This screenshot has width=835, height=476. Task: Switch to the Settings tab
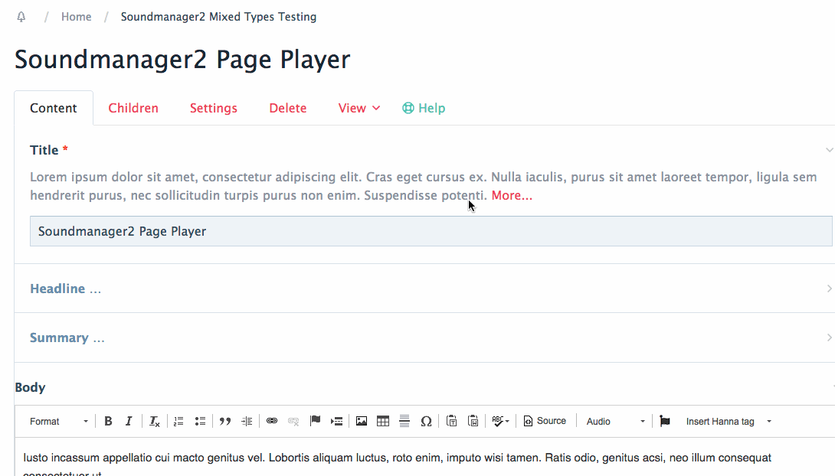pos(214,108)
